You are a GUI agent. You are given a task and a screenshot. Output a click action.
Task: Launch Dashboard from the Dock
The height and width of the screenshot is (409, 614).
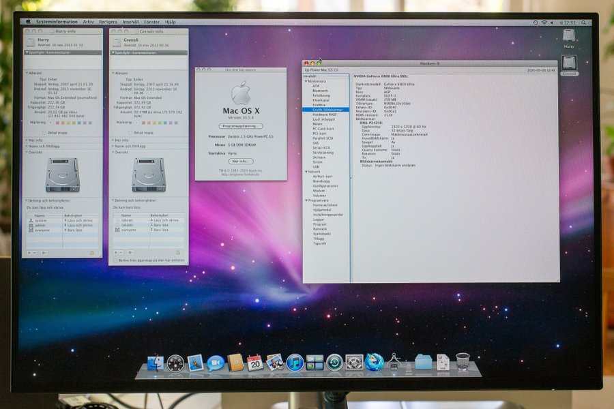[x=175, y=363]
